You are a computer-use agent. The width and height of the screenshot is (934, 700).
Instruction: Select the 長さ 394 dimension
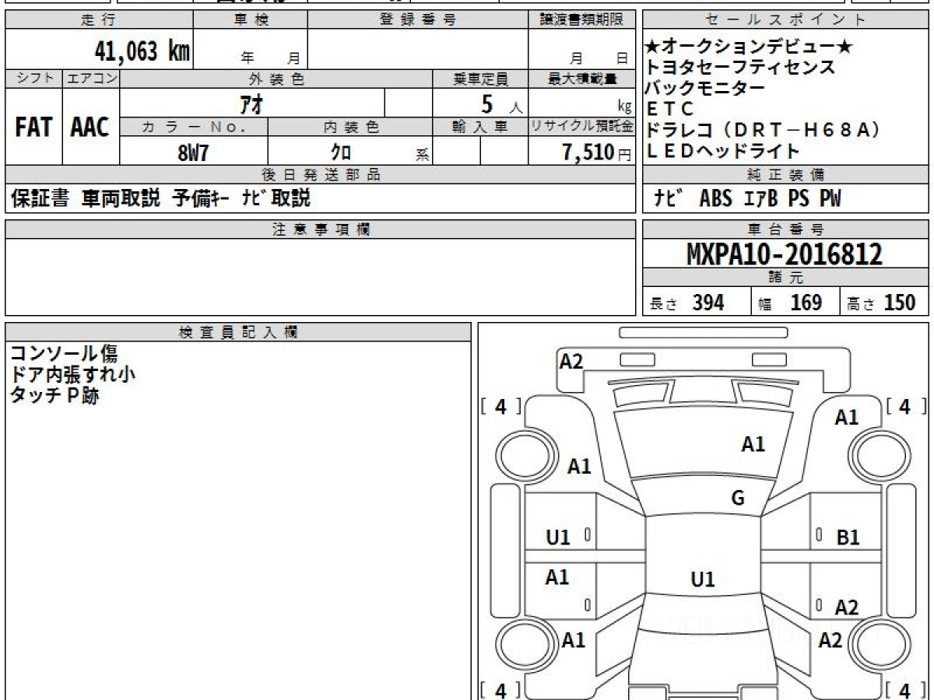687,303
